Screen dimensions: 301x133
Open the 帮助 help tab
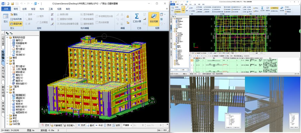coord(68,9)
